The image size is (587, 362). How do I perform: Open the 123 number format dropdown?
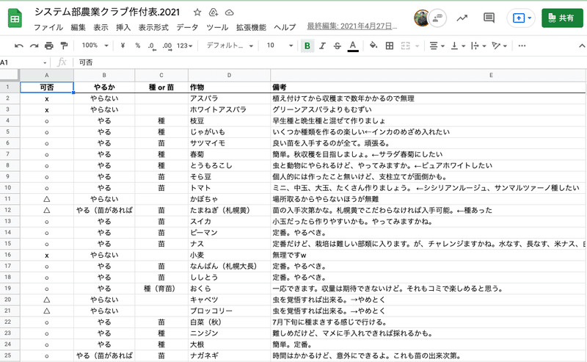185,46
